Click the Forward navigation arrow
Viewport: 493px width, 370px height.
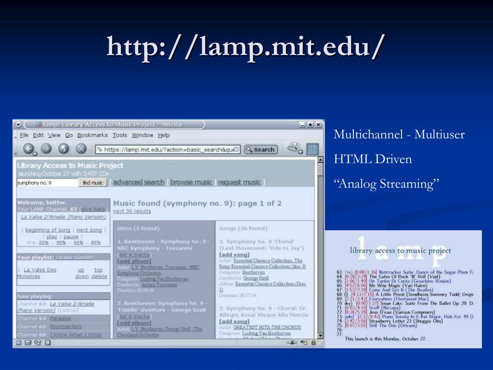coord(46,148)
